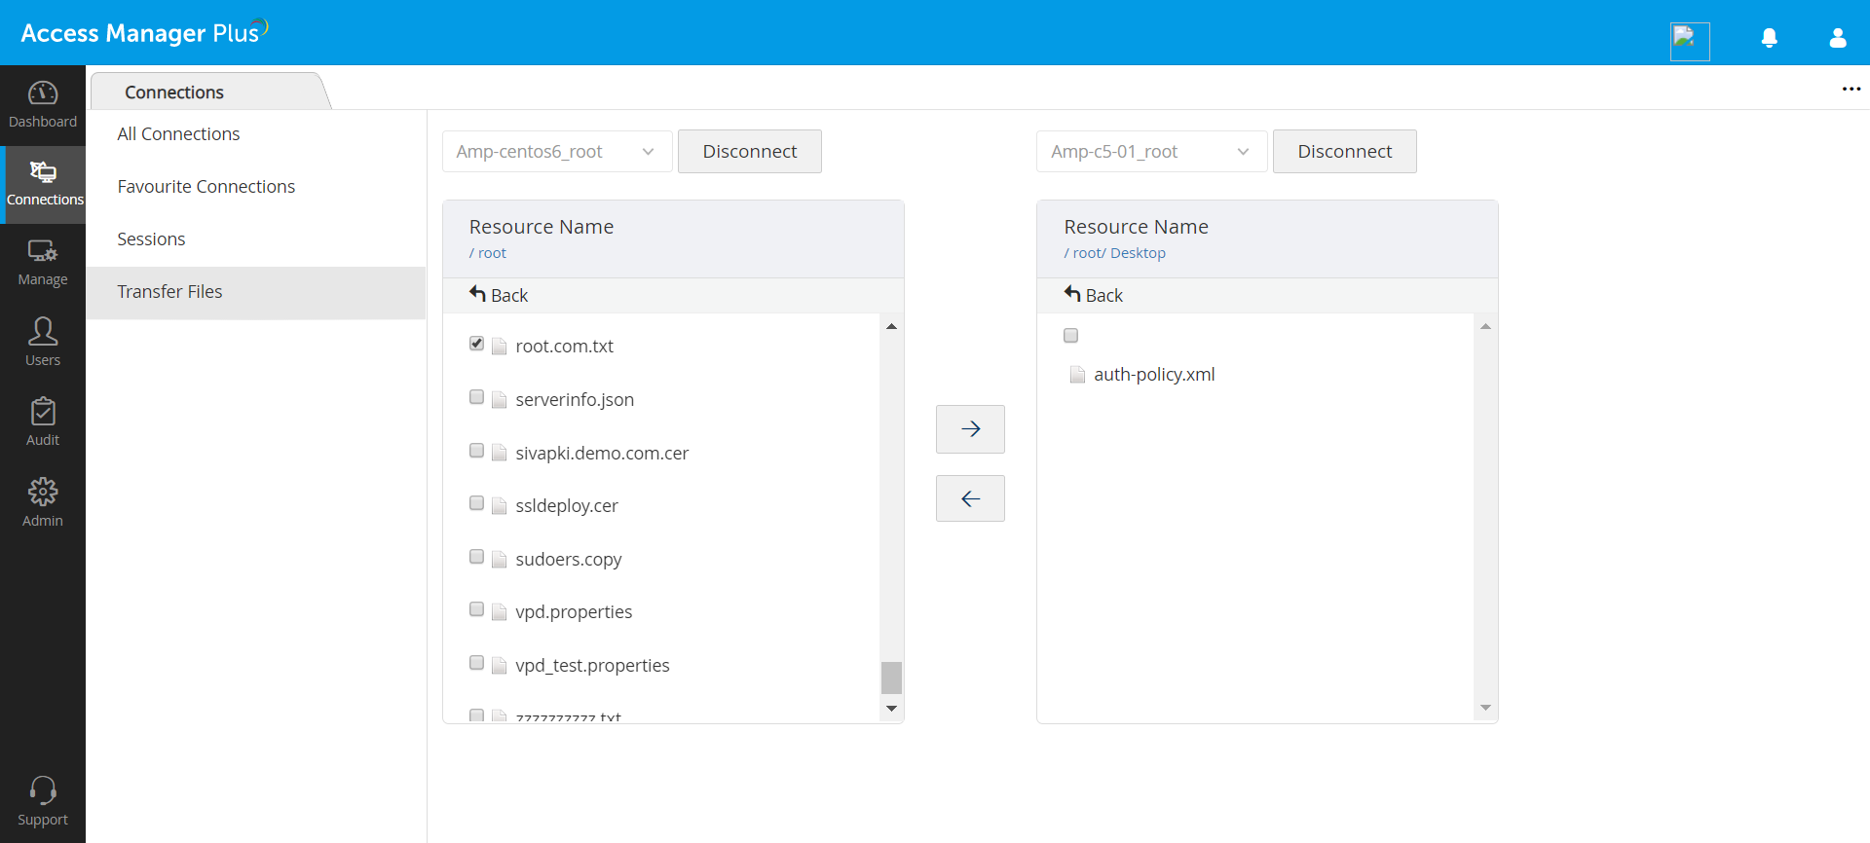1870x843 pixels.
Task: Open the Amp-c5-01_root connection dropdown
Action: coord(1151,152)
